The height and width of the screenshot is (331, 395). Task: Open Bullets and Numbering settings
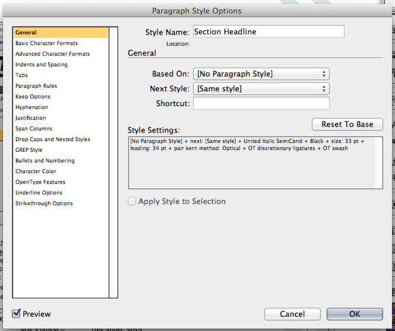[61, 161]
